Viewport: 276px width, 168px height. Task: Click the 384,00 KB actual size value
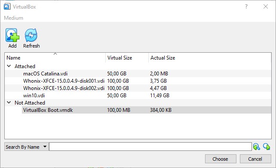point(160,110)
